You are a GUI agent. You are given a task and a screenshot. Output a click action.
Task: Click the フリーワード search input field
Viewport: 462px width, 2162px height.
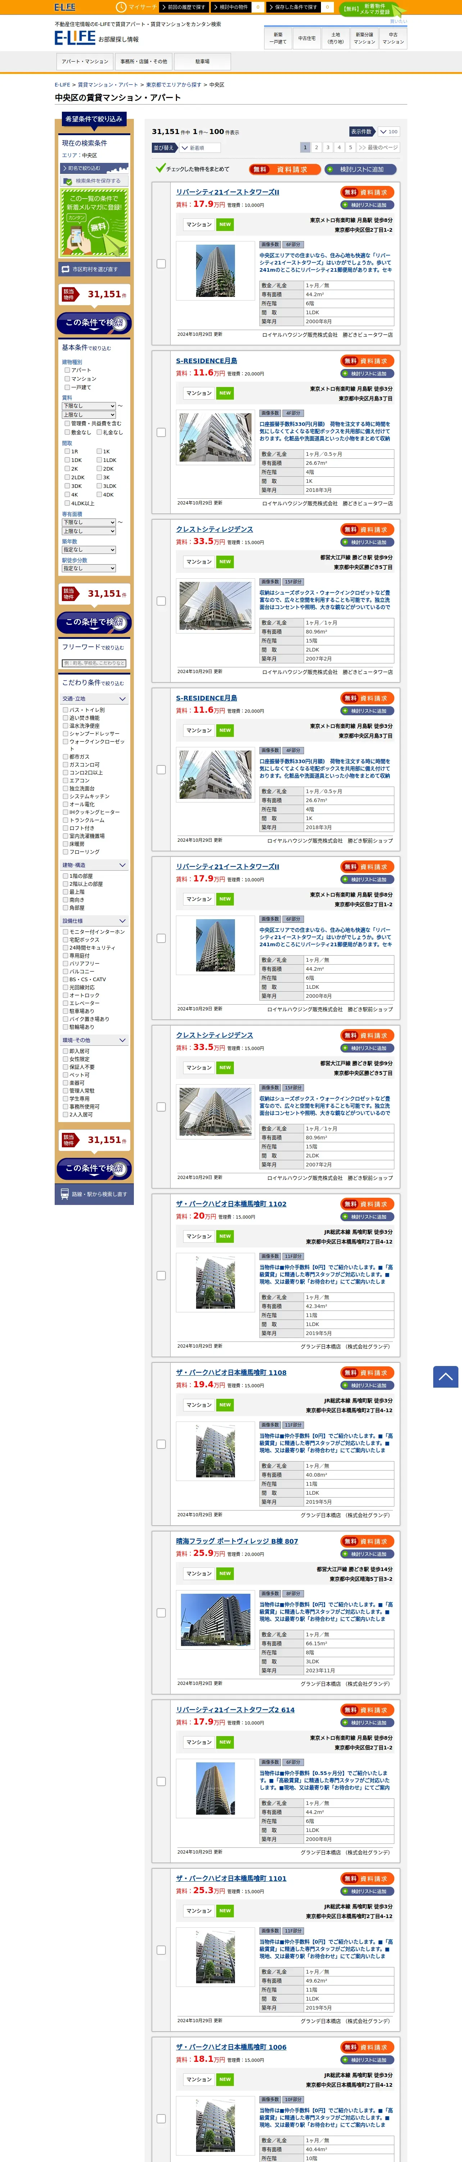point(94,663)
